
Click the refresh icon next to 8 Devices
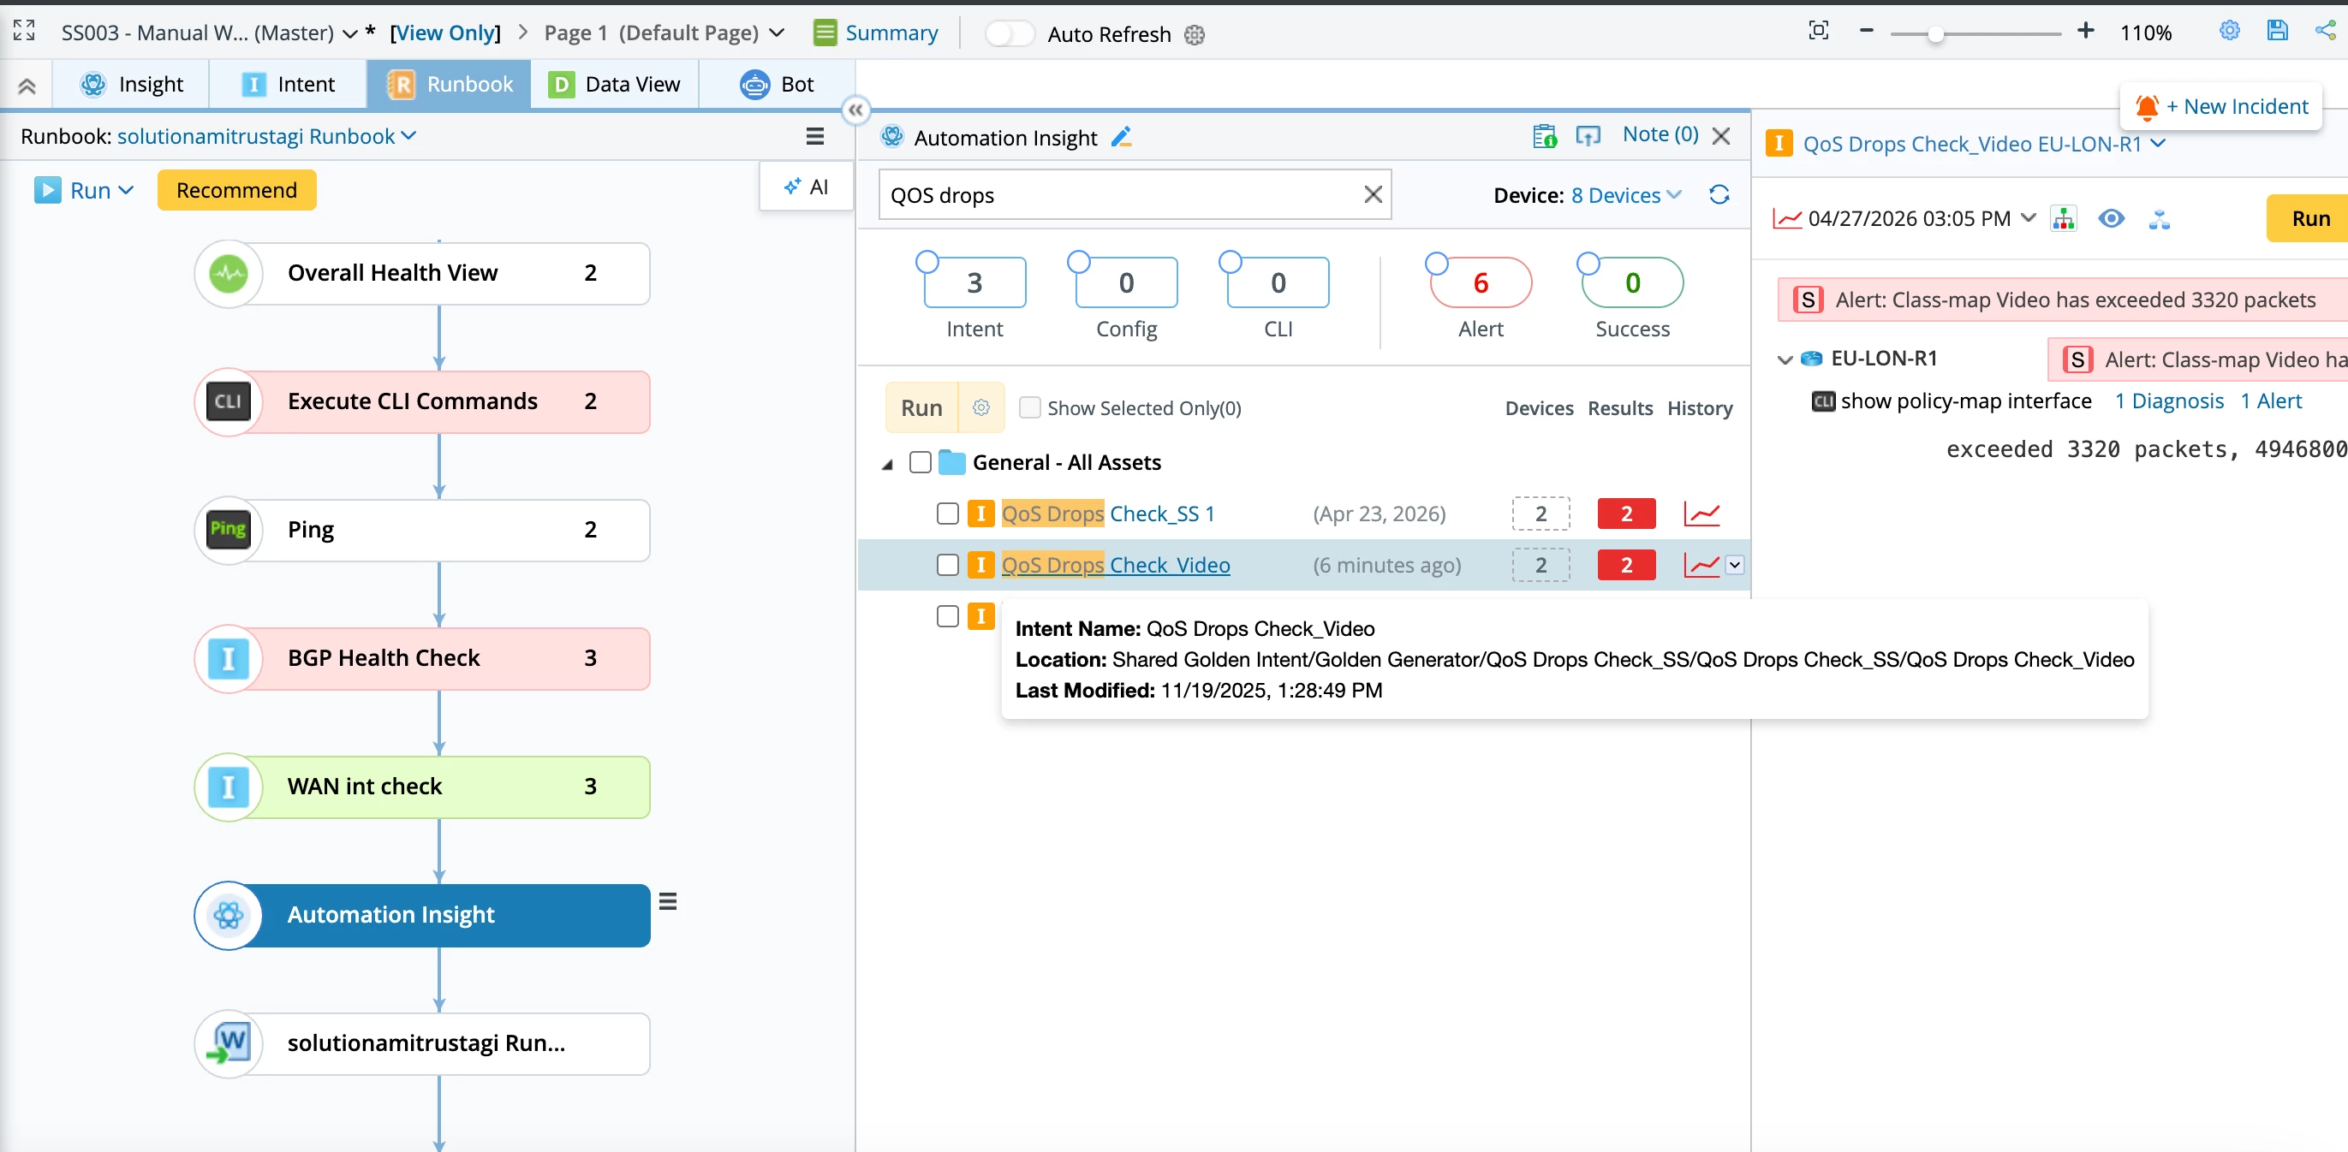[x=1719, y=195]
